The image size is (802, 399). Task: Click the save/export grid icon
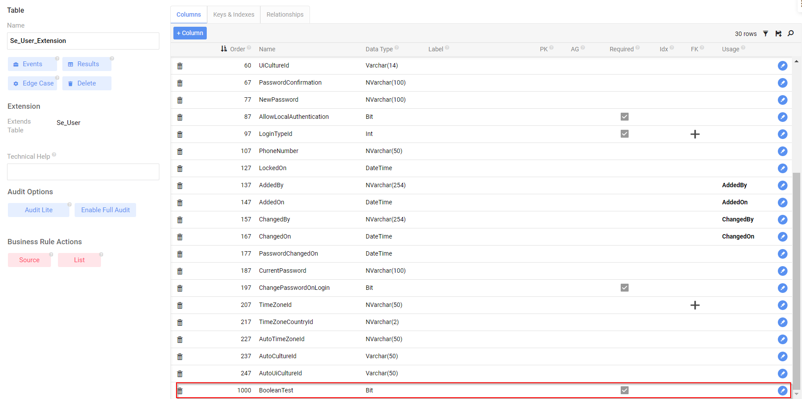778,34
